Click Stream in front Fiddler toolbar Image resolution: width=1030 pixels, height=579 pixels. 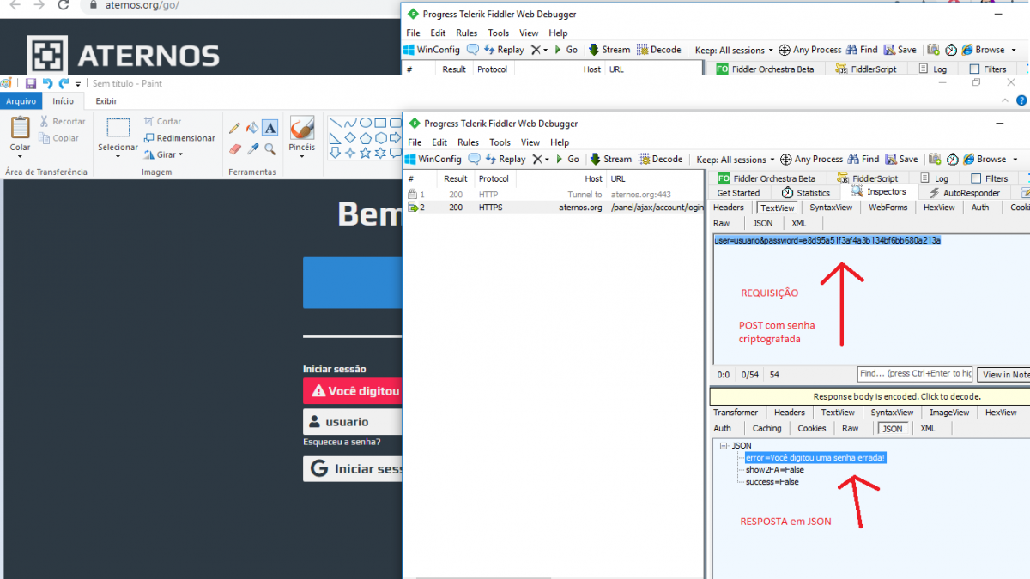point(609,159)
